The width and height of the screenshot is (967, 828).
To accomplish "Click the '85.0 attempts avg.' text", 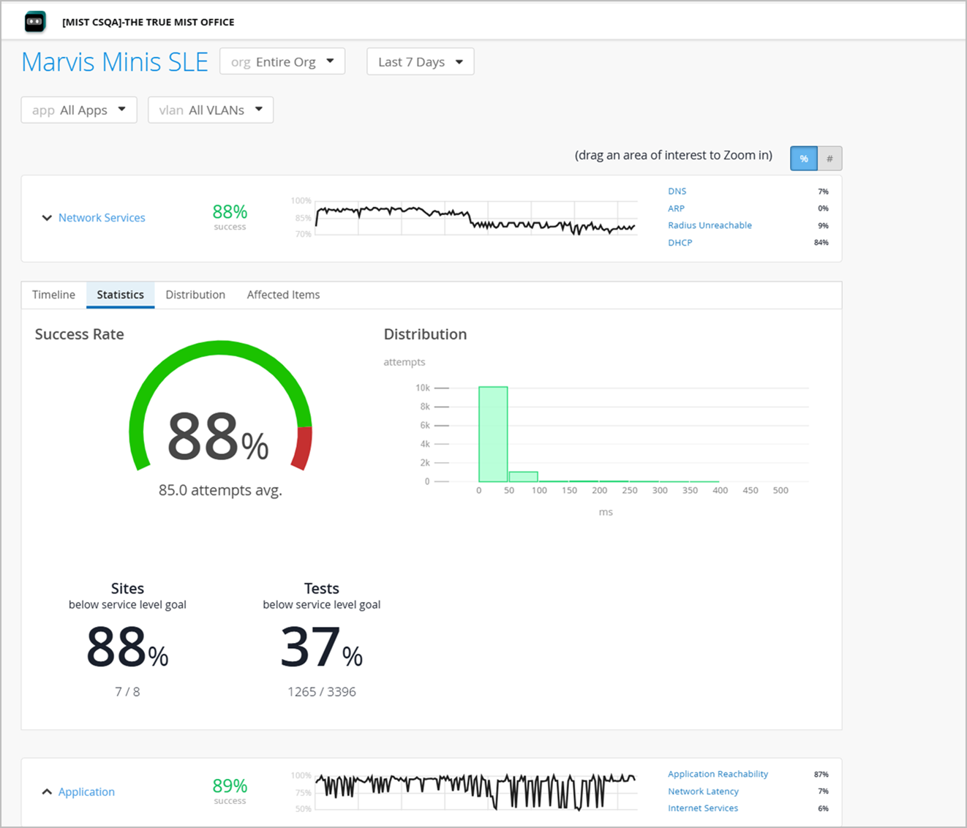I will pos(220,490).
